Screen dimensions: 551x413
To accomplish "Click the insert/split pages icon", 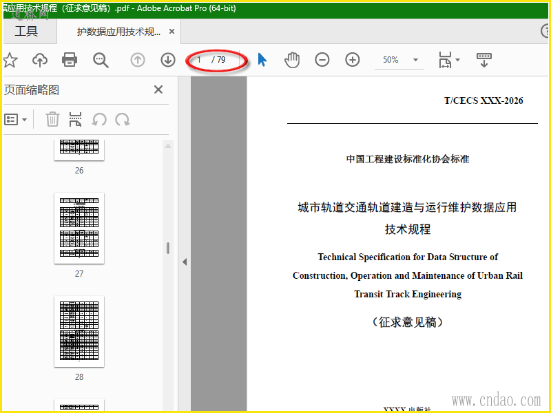I will 75,119.
